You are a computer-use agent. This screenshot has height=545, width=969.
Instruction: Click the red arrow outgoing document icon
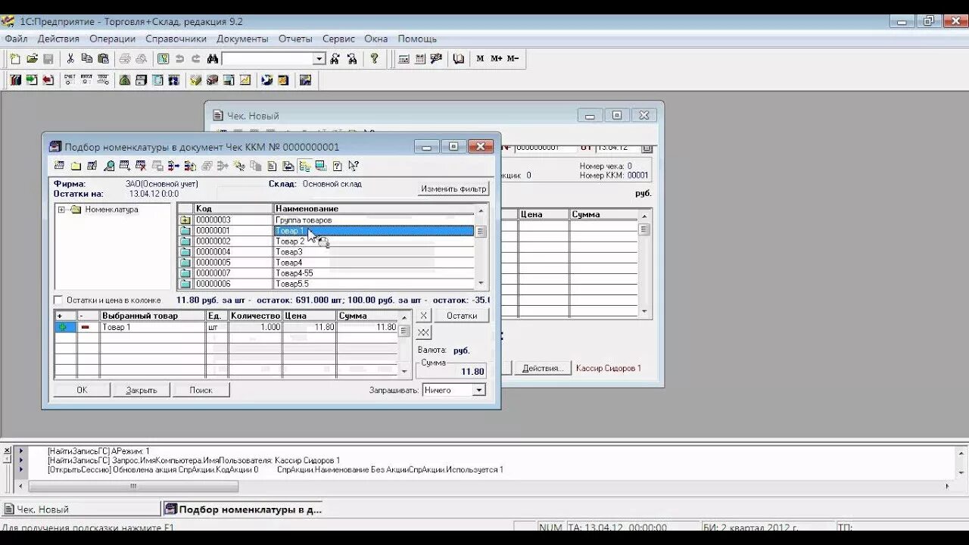pos(48,80)
